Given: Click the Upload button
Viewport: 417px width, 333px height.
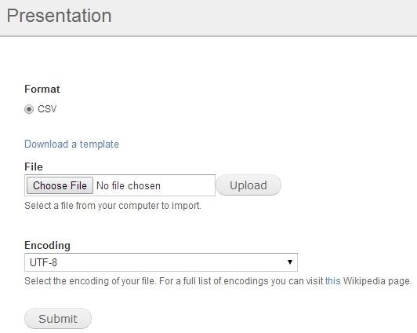Looking at the screenshot, I should (248, 185).
